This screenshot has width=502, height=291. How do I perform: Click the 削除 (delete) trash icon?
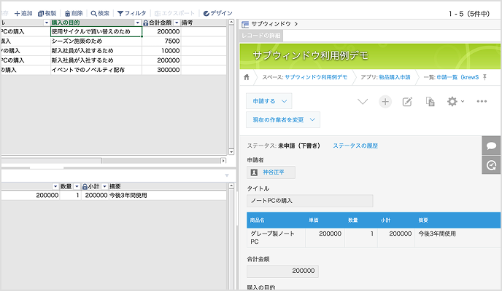[73, 13]
